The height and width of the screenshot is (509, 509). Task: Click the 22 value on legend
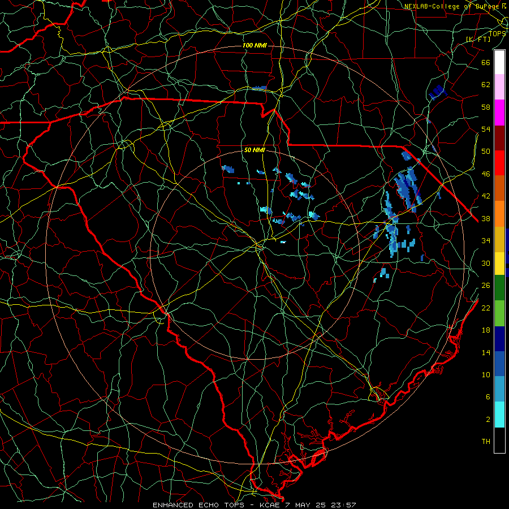click(486, 308)
